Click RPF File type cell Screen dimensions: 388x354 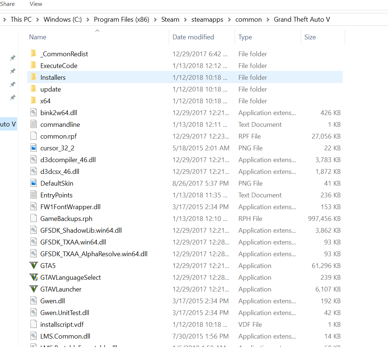tap(249, 136)
